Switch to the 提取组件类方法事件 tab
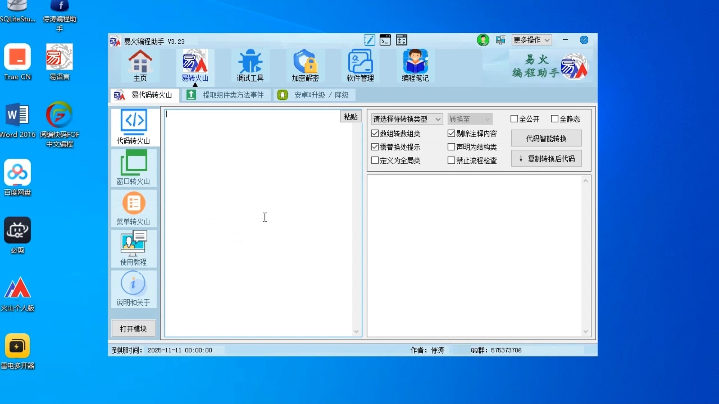Image resolution: width=719 pixels, height=404 pixels. (227, 95)
